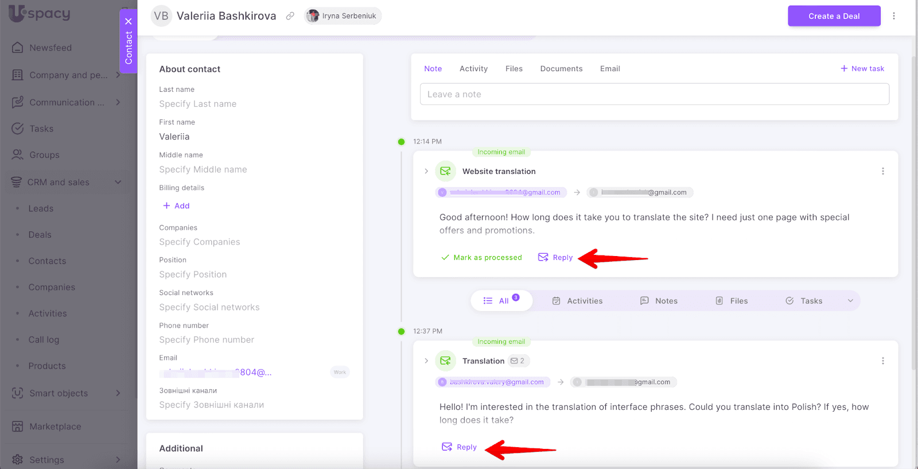Open three-dot menu on Website translation email
Screen dimensions: 918x469
pos(882,171)
